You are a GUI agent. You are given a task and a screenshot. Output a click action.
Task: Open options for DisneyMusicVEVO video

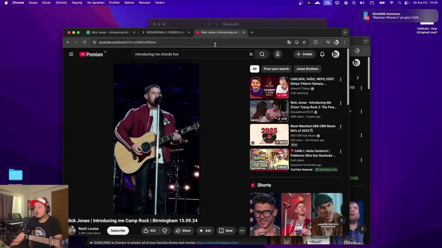pyautogui.click(x=340, y=103)
